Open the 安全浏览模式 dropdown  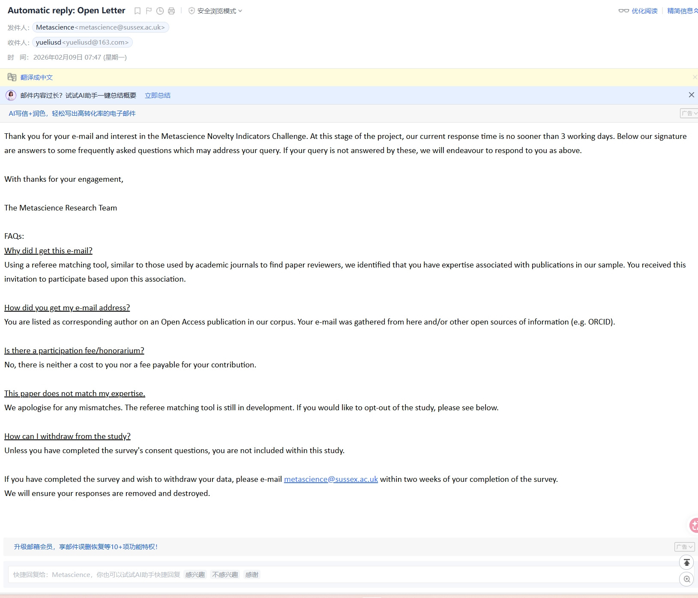click(x=219, y=11)
